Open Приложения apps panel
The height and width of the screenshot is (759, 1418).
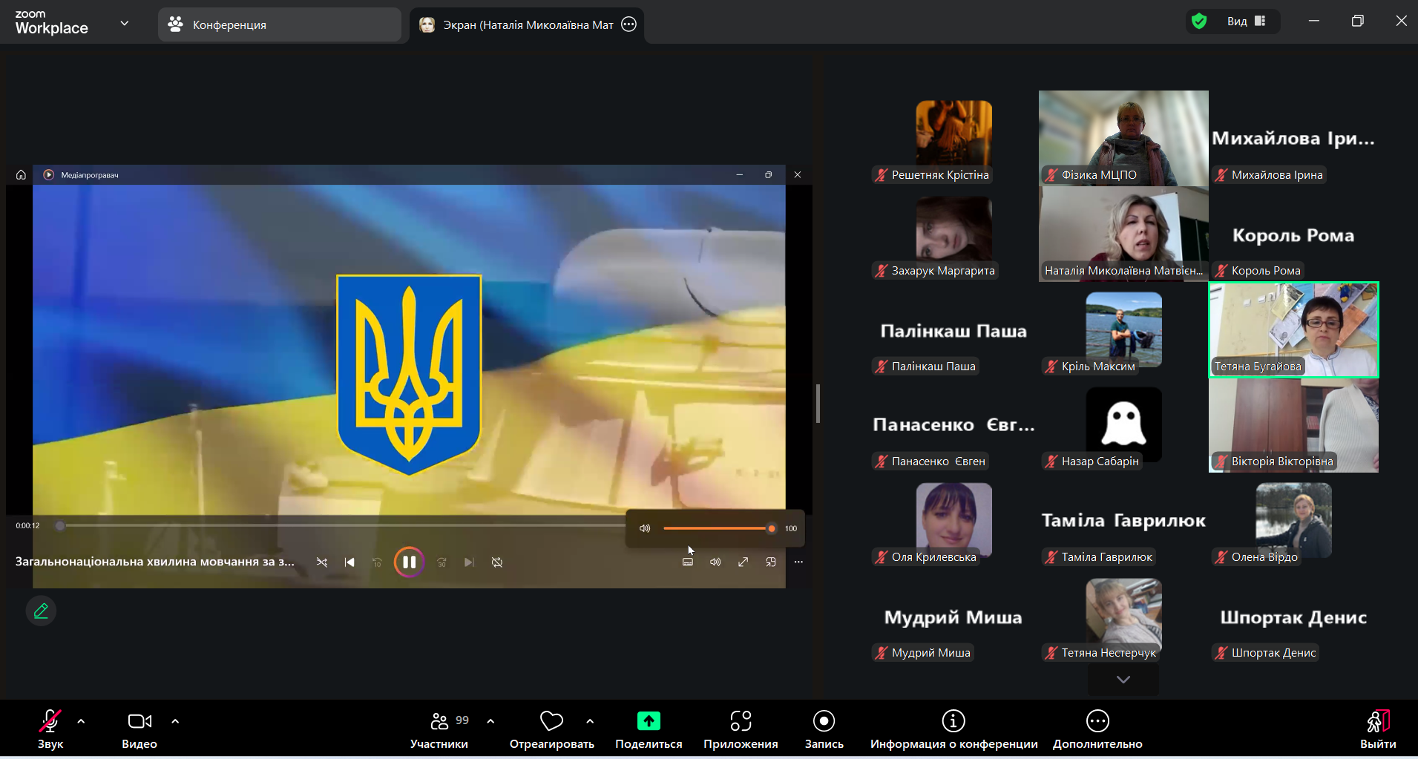(x=740, y=728)
